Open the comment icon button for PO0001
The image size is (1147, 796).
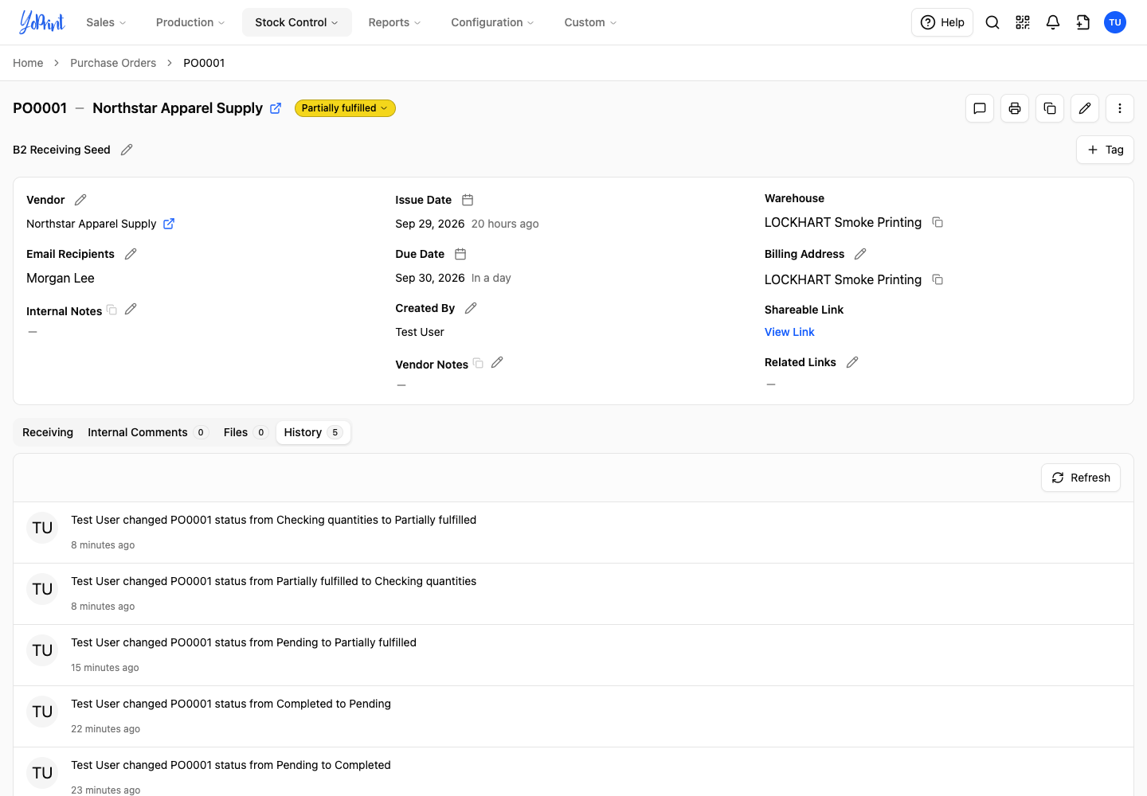980,108
